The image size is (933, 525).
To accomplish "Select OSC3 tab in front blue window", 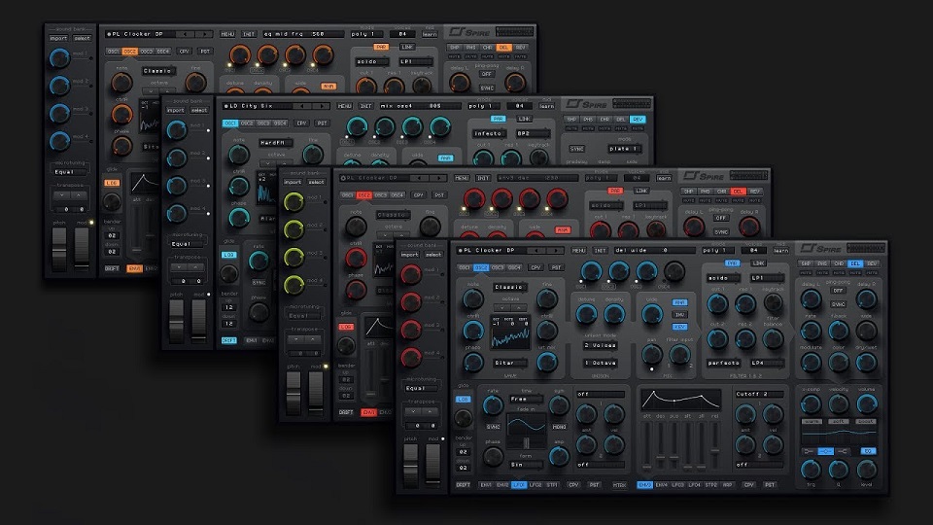I will (498, 268).
